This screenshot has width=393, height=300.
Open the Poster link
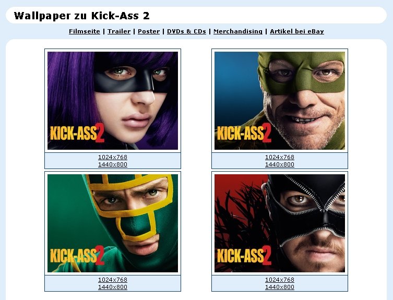tap(149, 31)
